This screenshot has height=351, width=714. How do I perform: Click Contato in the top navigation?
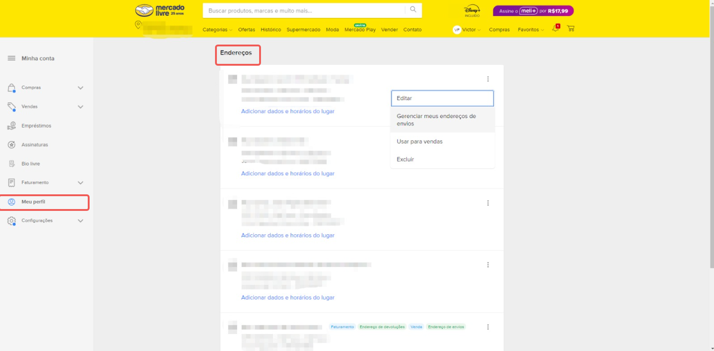coord(412,29)
